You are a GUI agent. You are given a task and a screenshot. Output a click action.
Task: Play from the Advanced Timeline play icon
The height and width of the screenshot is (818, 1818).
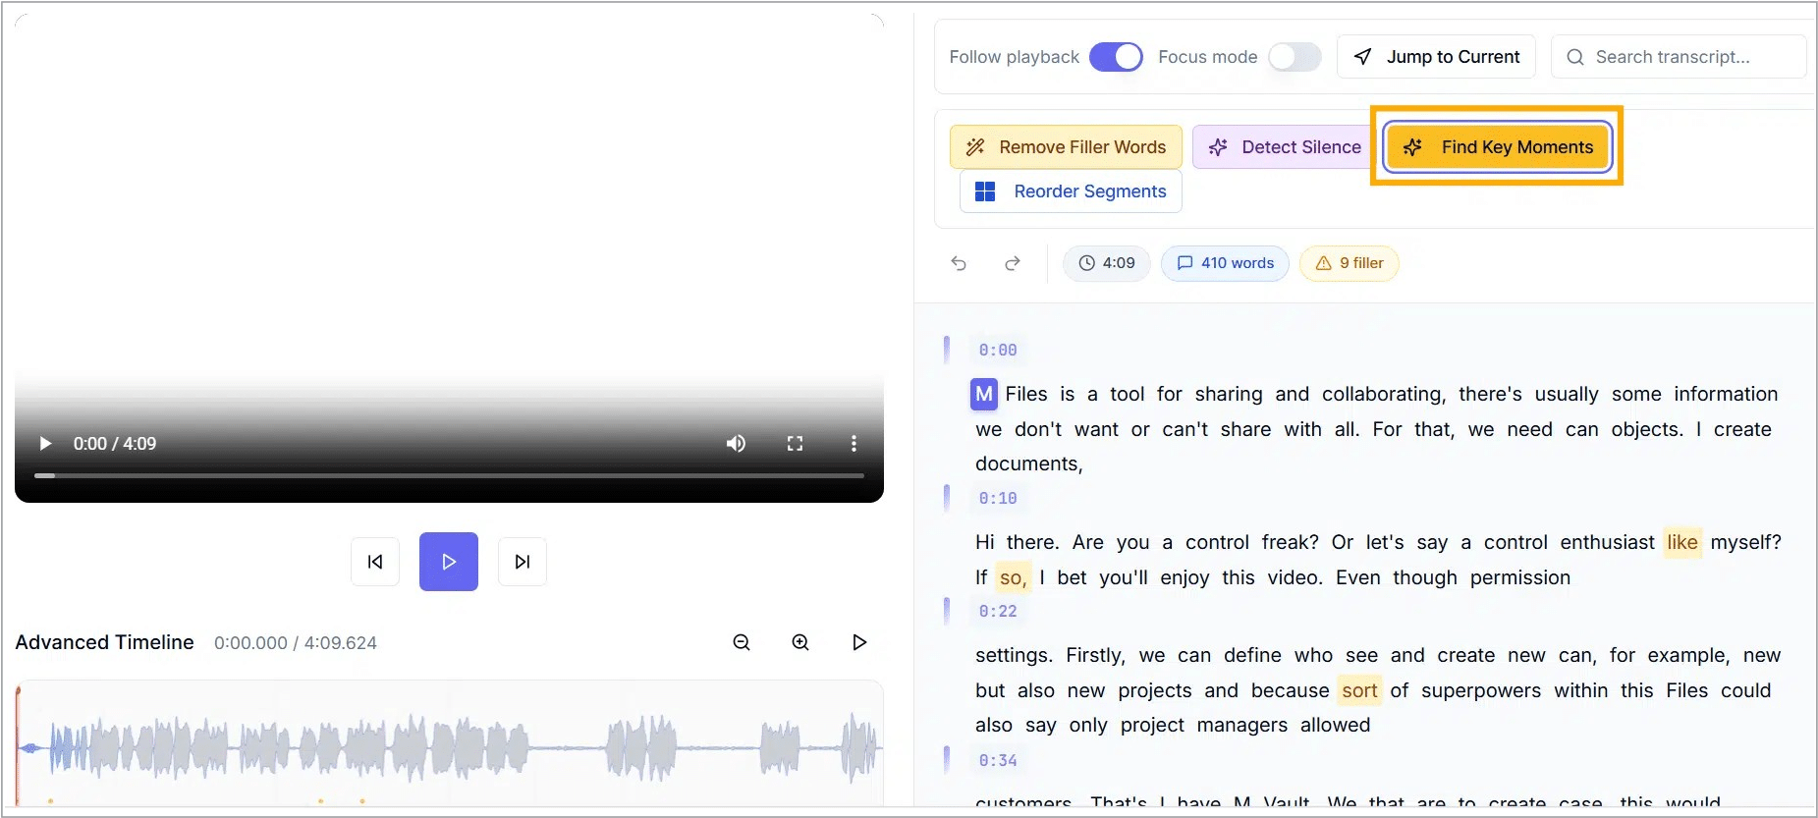(x=859, y=642)
